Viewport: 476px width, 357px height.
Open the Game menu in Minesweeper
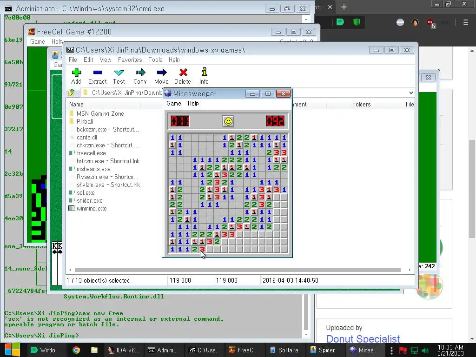coord(174,104)
